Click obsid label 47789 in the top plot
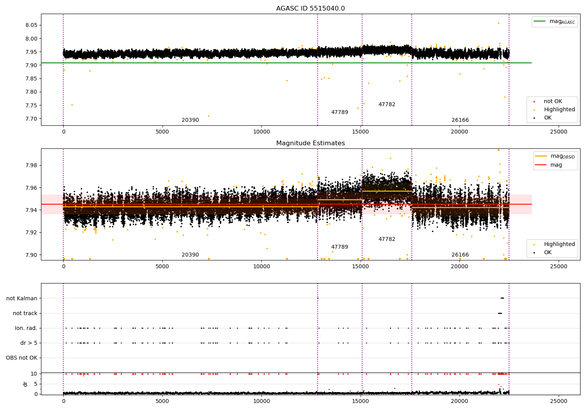Viewport: 586px width, 410px height. [339, 112]
